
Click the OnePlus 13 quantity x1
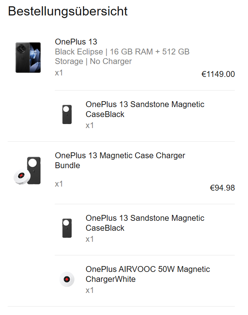point(59,72)
